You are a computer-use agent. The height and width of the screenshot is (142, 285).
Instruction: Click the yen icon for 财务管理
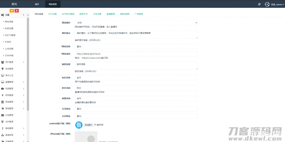pos(3,95)
